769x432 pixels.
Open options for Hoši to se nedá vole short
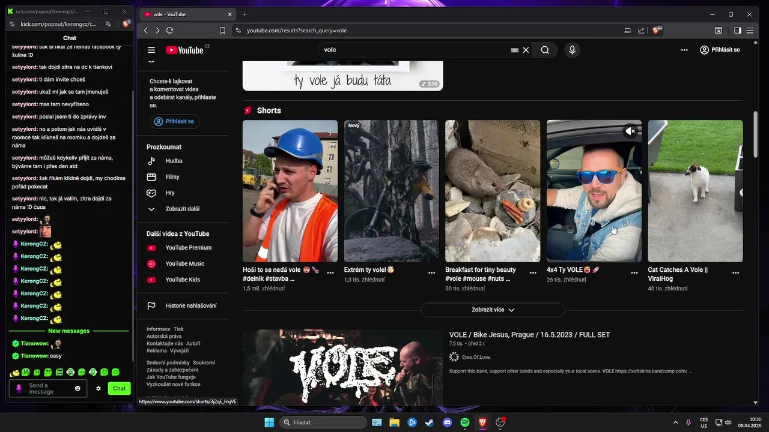click(x=330, y=273)
